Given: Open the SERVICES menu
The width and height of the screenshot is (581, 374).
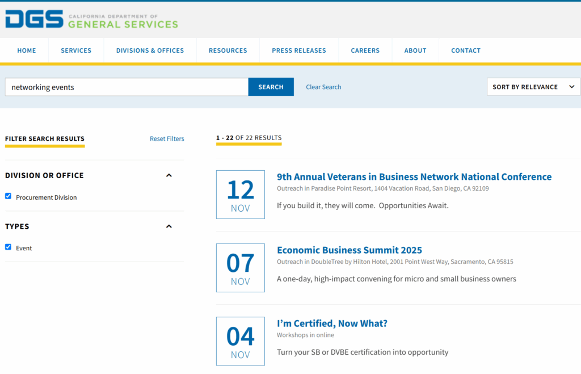Looking at the screenshot, I should tap(75, 50).
